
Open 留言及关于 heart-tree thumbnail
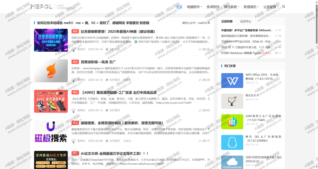click(232, 101)
